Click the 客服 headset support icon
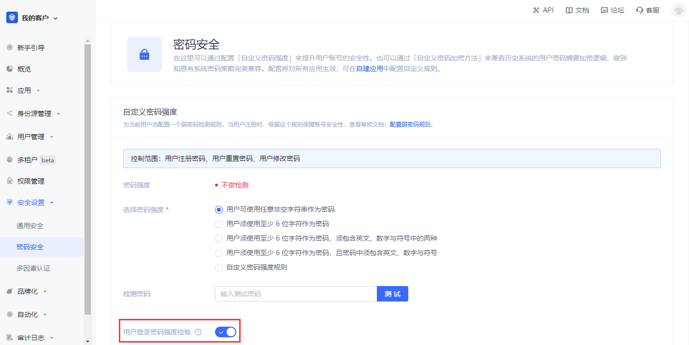689x345 pixels. coord(640,10)
